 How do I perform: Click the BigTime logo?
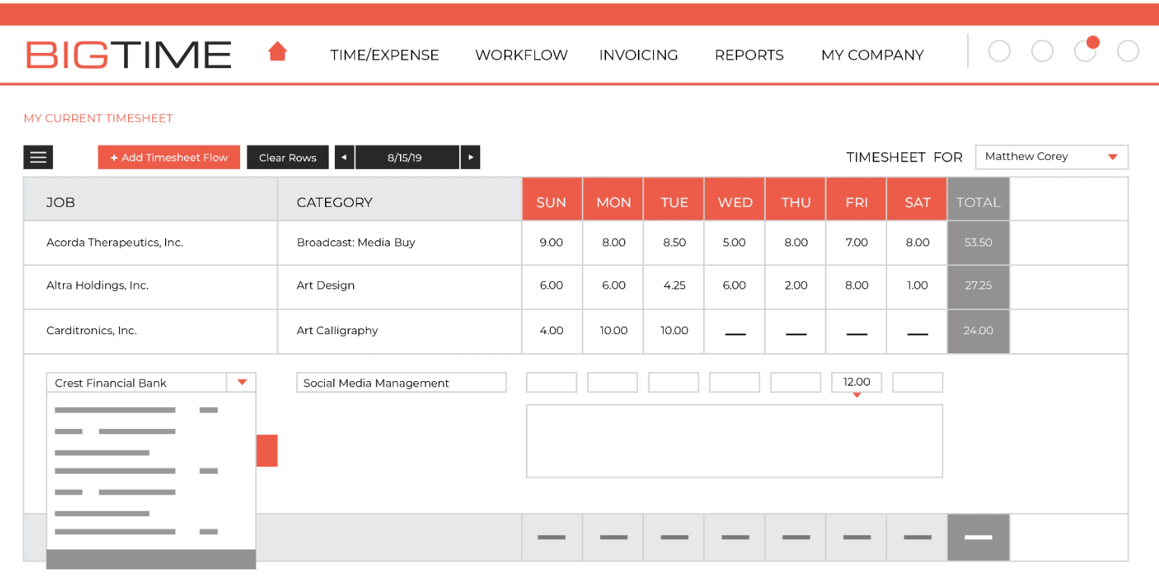[129, 55]
